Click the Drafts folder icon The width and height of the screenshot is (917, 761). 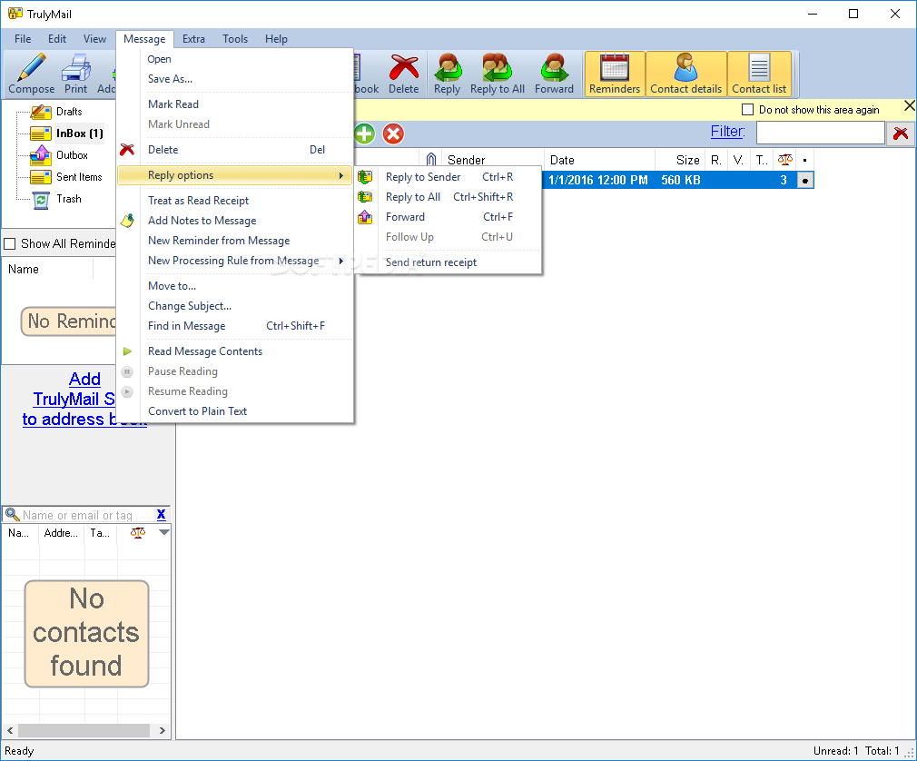(x=41, y=112)
